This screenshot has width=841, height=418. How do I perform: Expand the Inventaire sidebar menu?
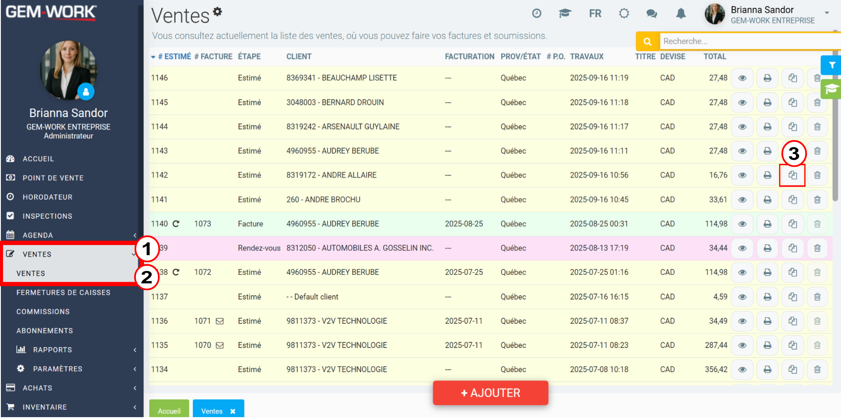72,407
